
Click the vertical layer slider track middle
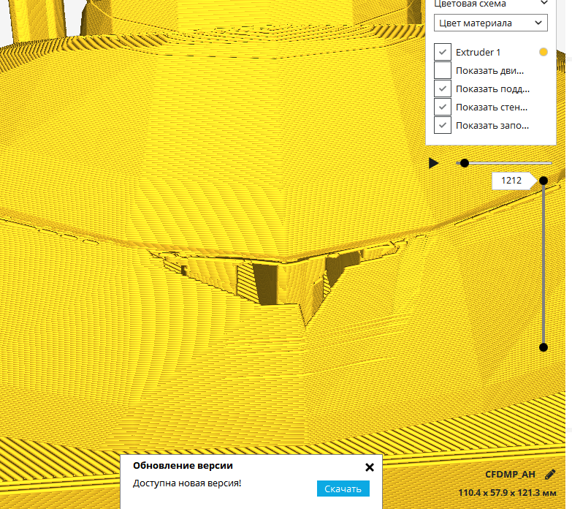[x=544, y=263]
